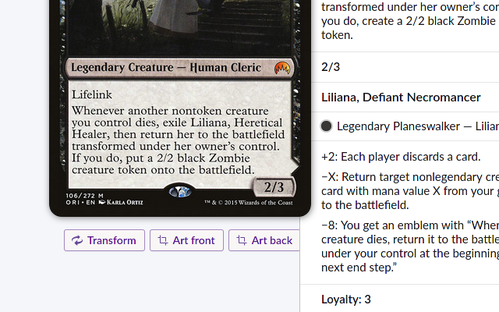This screenshot has width=499, height=312.
Task: Click the −8 emblem ability text
Action: click(410, 246)
